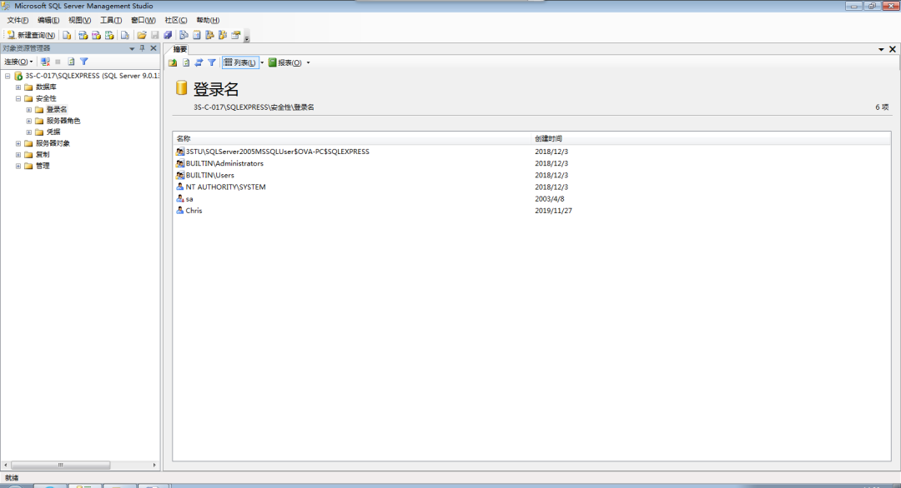901x488 pixels.
Task: Click the Object Explorer horizontal scrollbar thumb
Action: (x=60, y=465)
